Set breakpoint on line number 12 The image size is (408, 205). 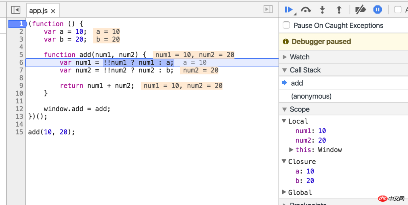point(19,109)
